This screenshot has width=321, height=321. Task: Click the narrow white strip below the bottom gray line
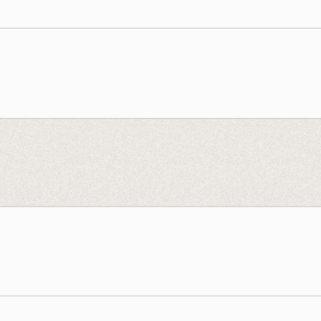point(161,309)
